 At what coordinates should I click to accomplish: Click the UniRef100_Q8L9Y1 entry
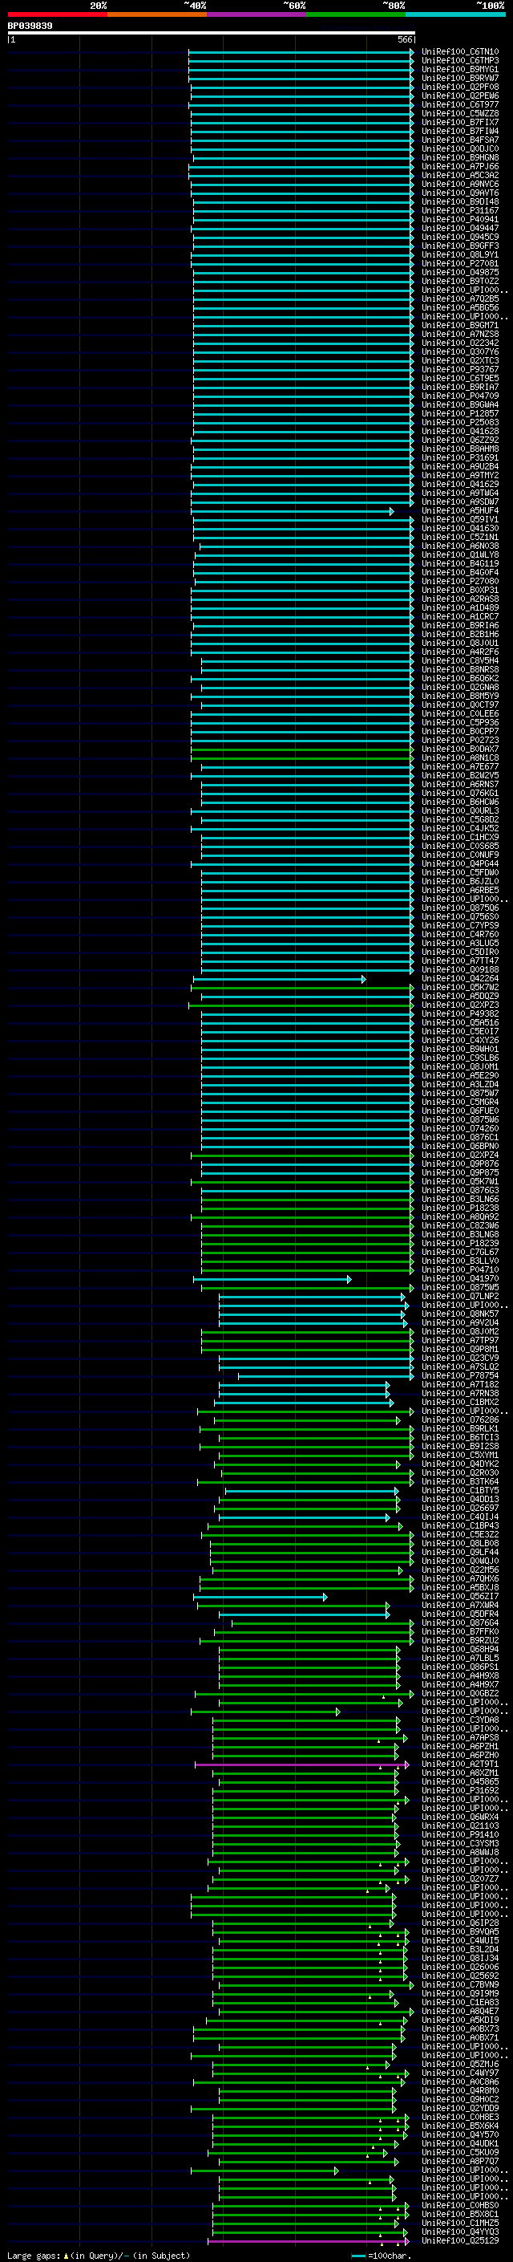click(x=459, y=254)
